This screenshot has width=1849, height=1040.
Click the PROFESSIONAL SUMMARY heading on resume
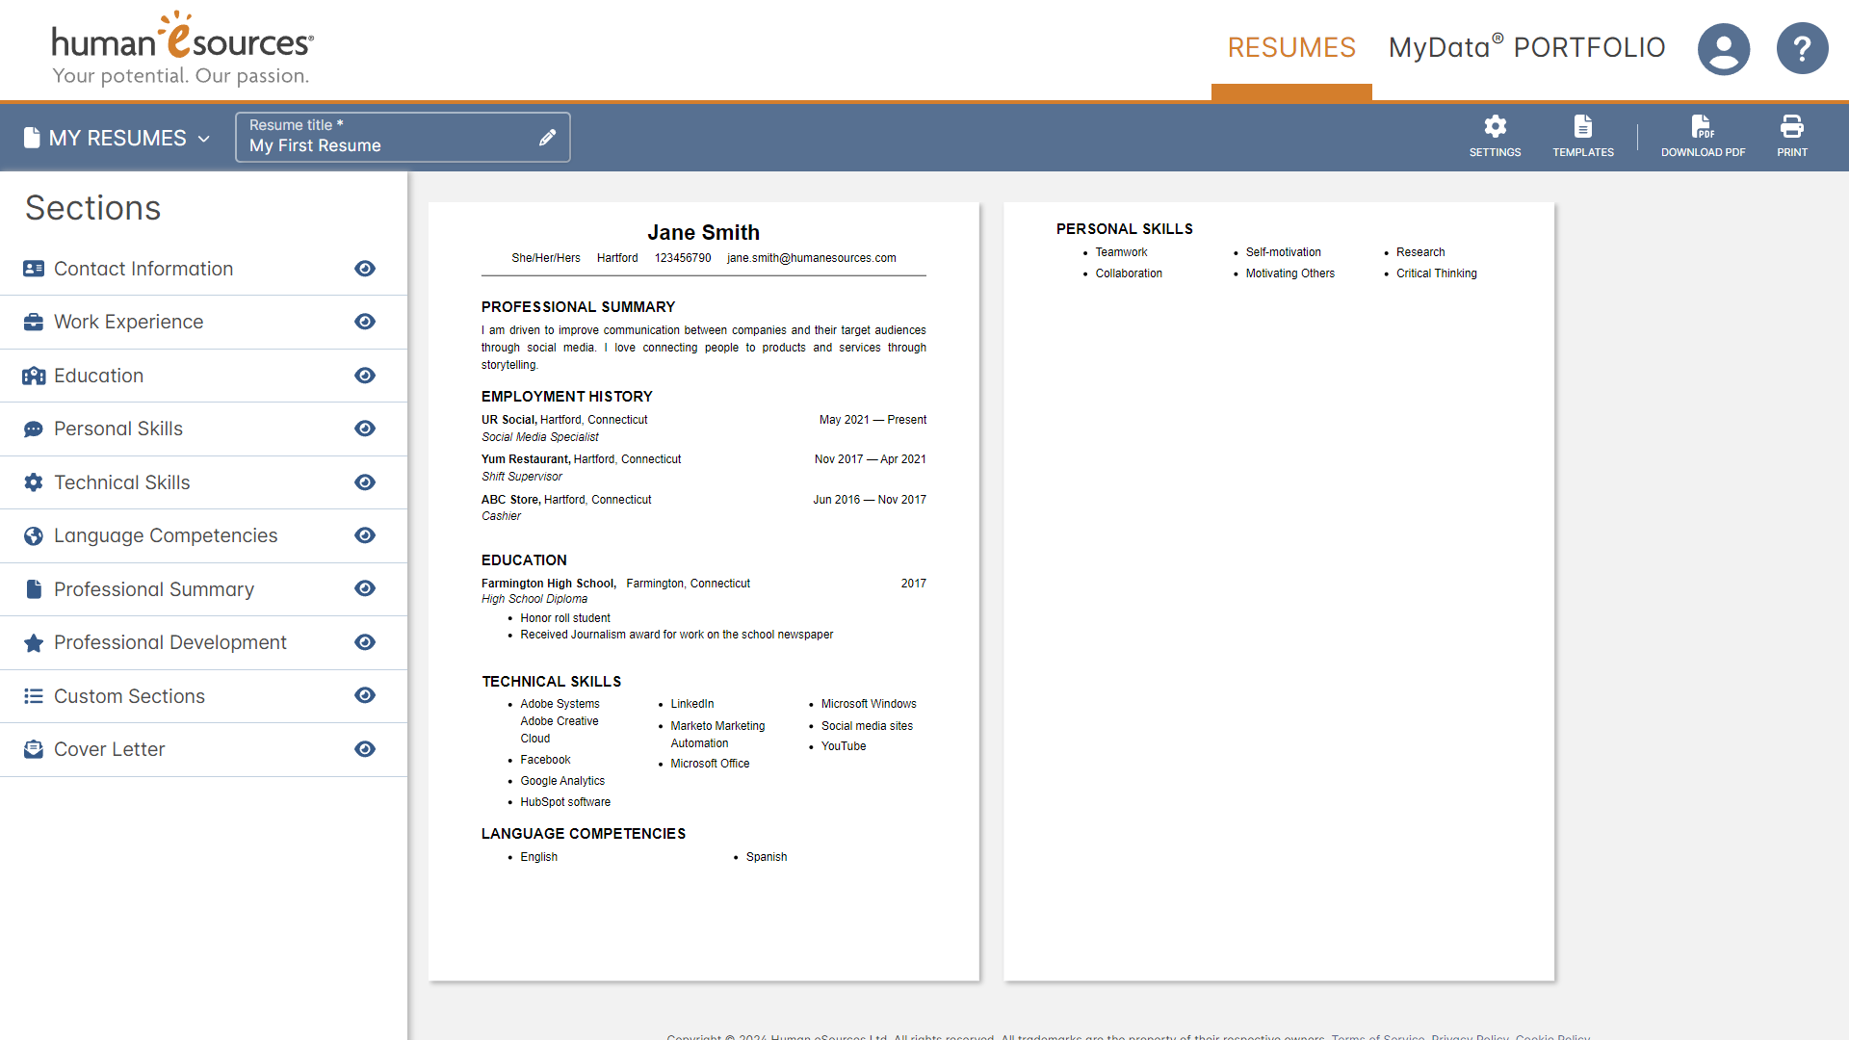click(579, 307)
